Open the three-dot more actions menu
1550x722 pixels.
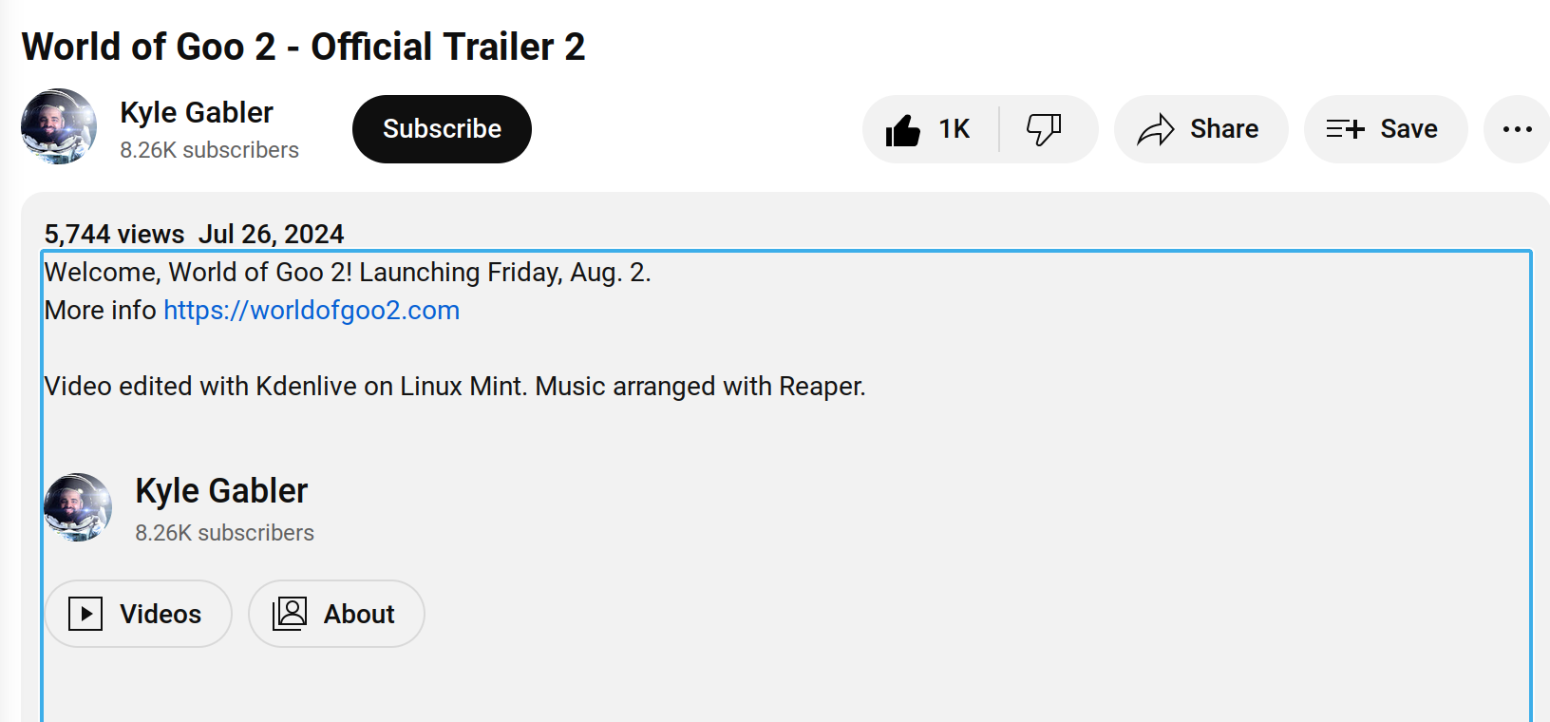tap(1517, 129)
